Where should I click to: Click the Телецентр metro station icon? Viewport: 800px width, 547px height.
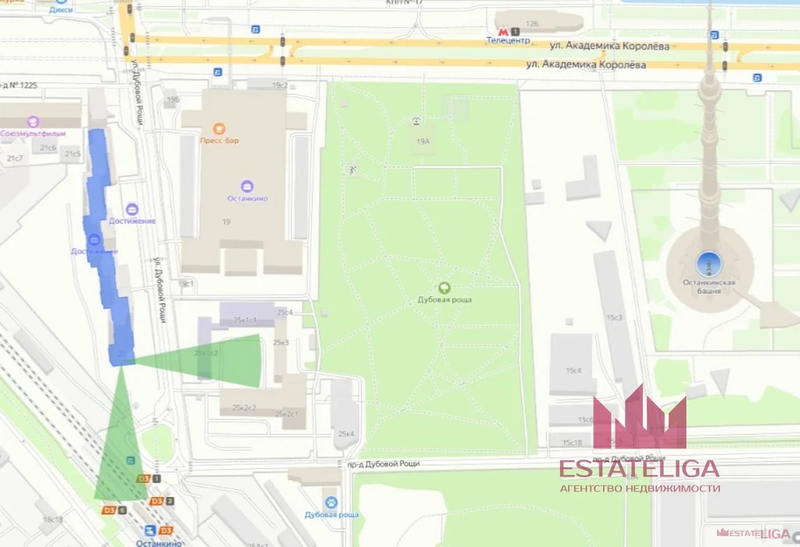(x=503, y=29)
